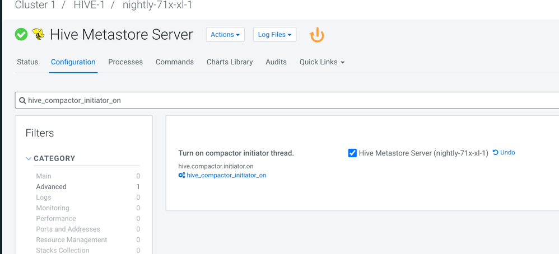Go to the Commands tab
Screen dimensions: 559x254
click(175, 62)
